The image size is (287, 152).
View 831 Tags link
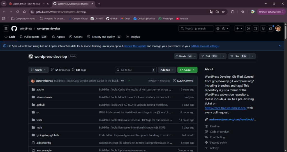(79, 70)
